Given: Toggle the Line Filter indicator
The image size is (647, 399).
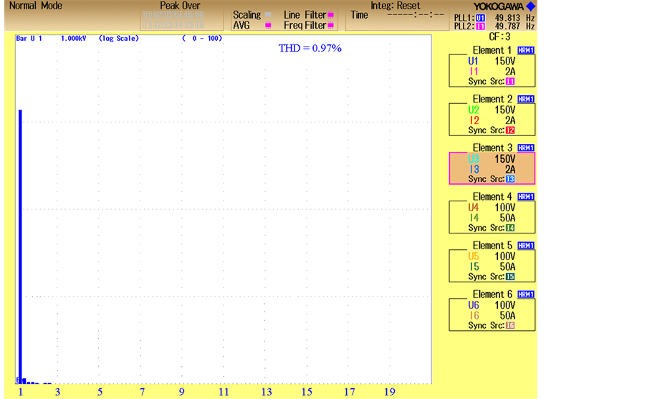Looking at the screenshot, I should 330,15.
